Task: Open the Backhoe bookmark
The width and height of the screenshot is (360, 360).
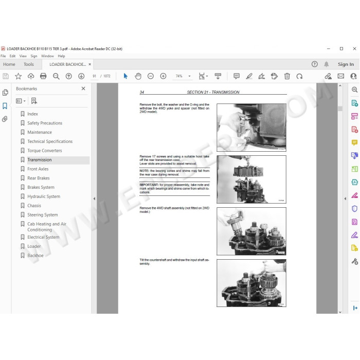Action: coord(35,256)
